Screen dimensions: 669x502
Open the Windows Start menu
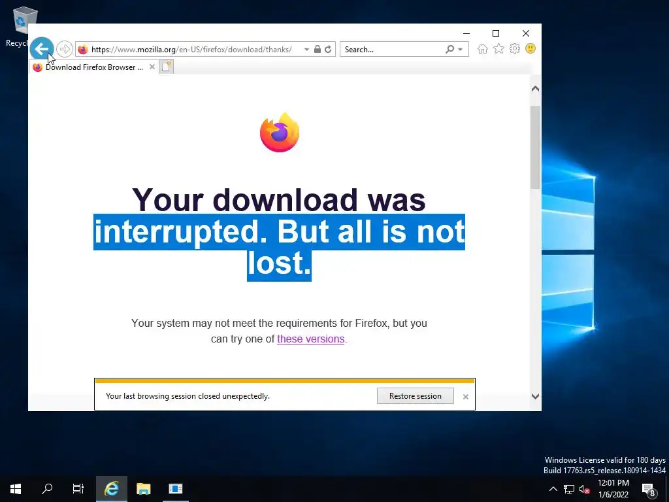pos(16,489)
